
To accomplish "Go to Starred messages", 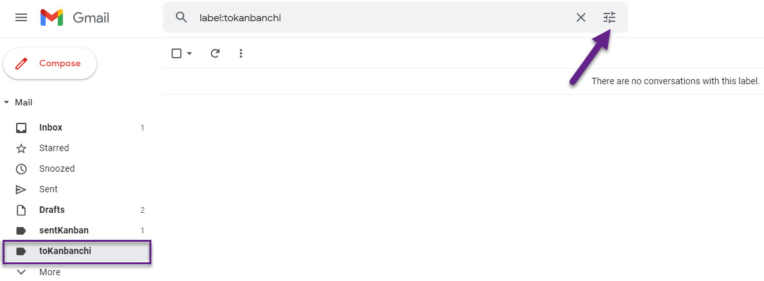I will [x=81, y=149].
